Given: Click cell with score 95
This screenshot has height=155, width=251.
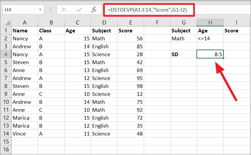Looking at the screenshot, I should [130, 78].
